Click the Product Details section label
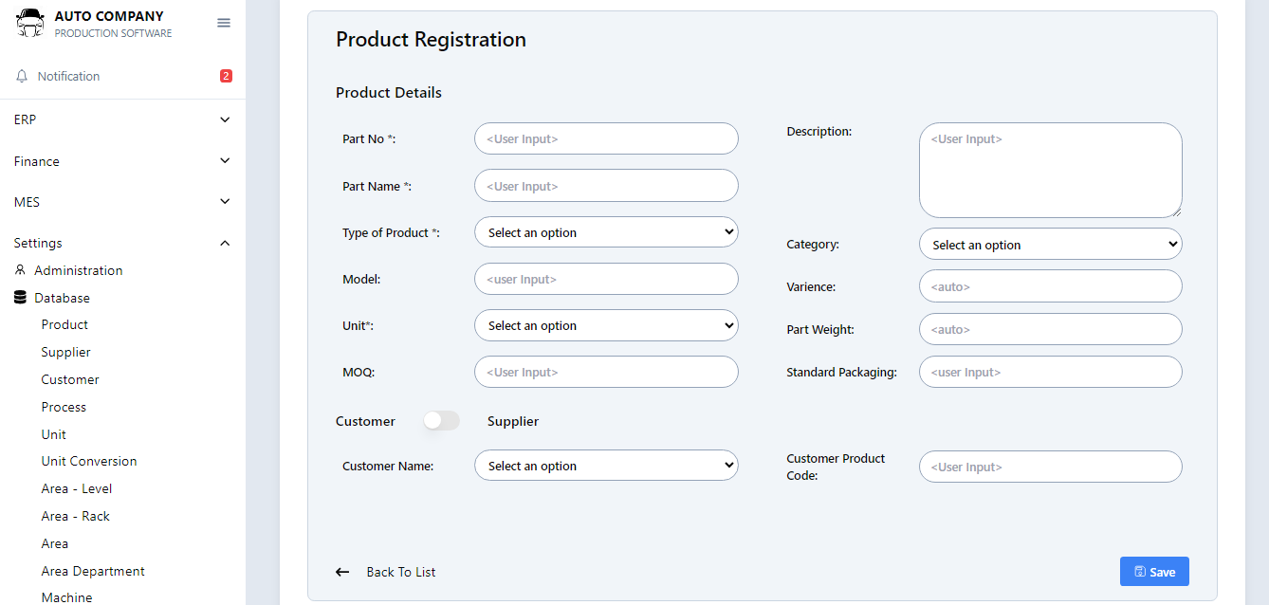Image resolution: width=1269 pixels, height=605 pixels. [389, 93]
